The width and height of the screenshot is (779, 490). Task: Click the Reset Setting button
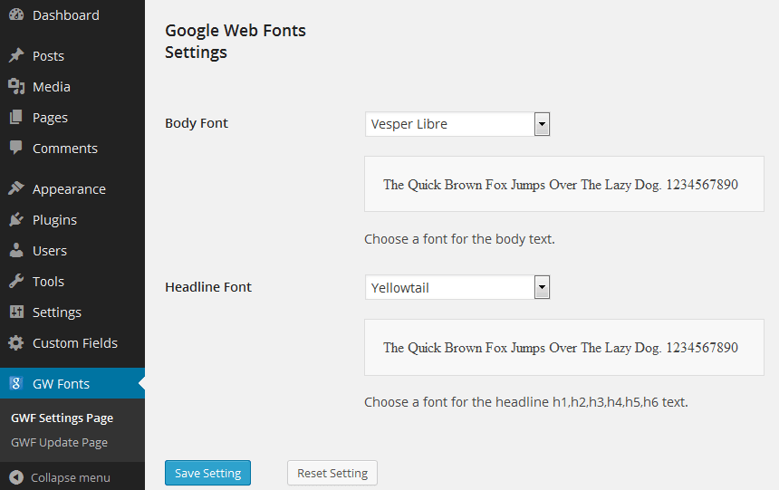pyautogui.click(x=332, y=473)
